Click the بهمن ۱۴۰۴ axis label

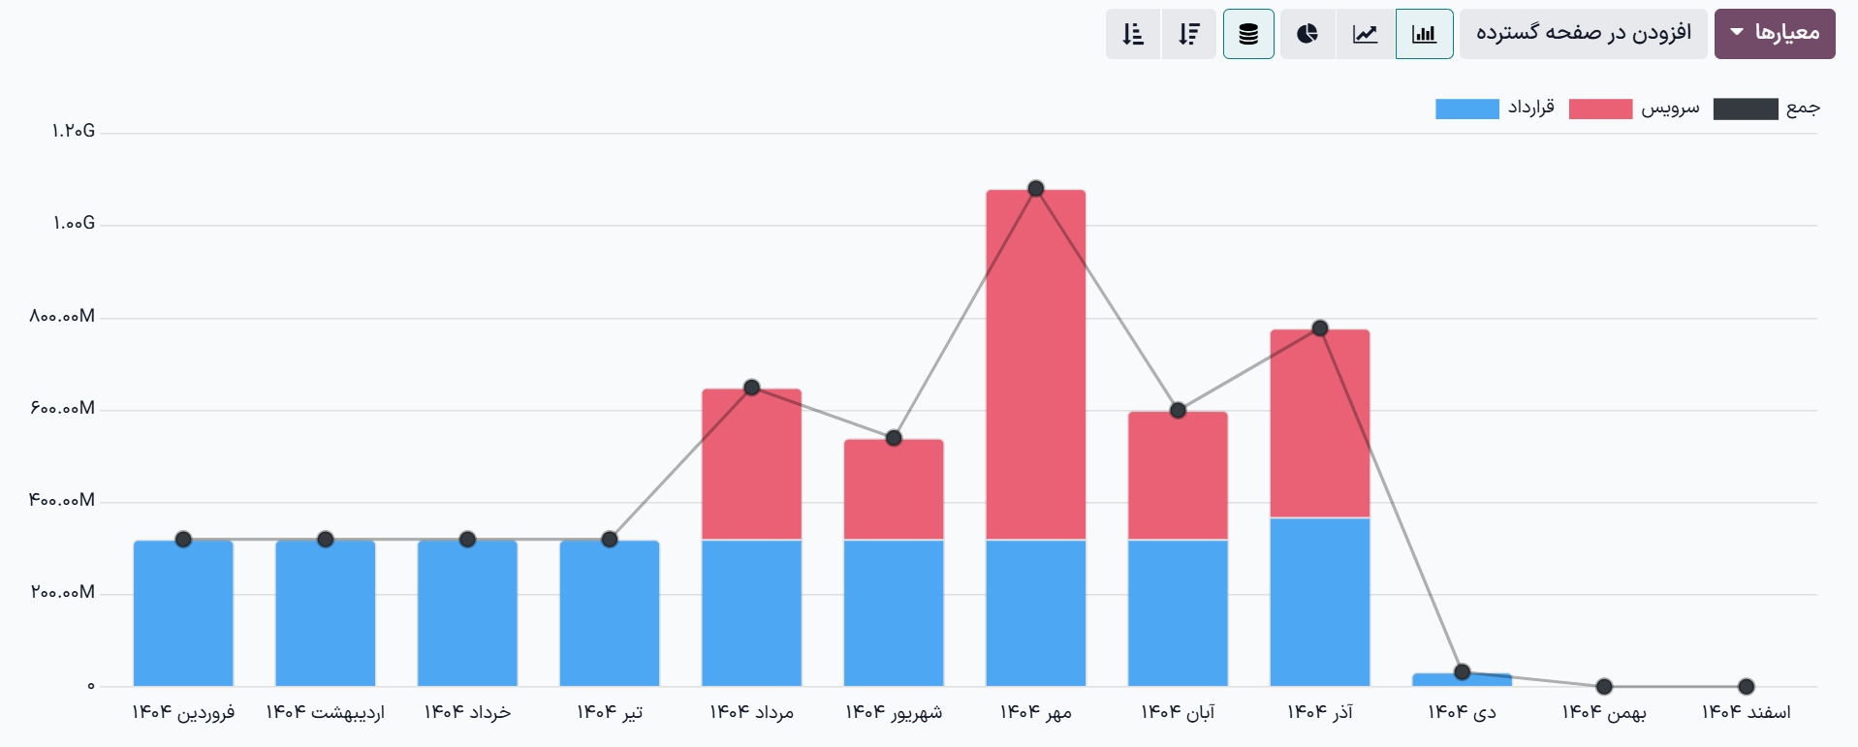click(x=1604, y=712)
